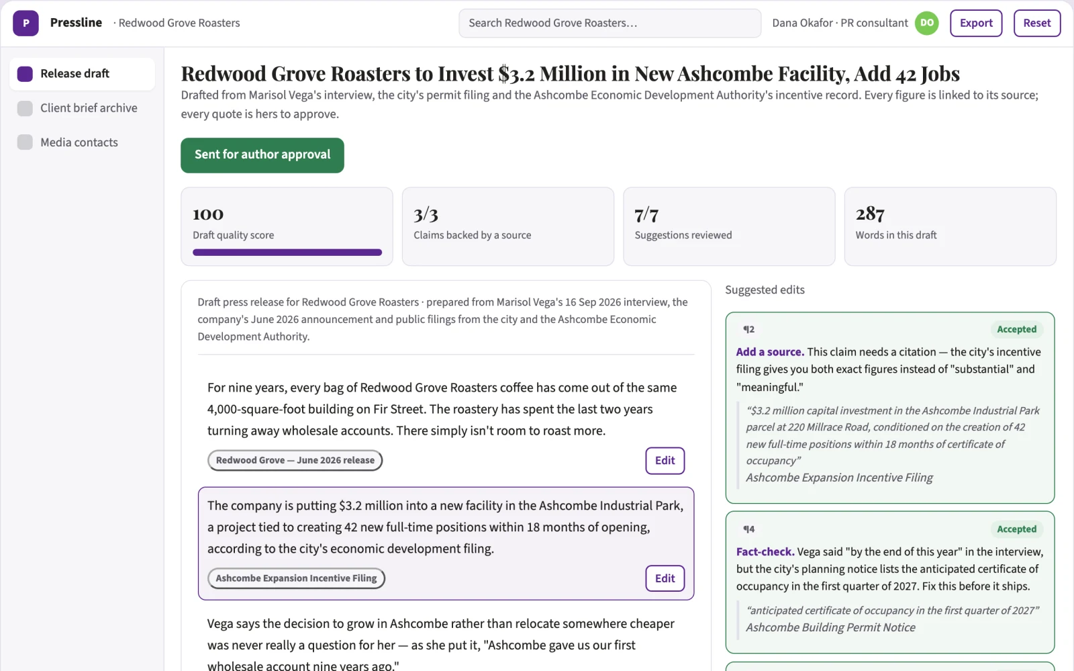Open the Release draft section

pyautogui.click(x=82, y=74)
